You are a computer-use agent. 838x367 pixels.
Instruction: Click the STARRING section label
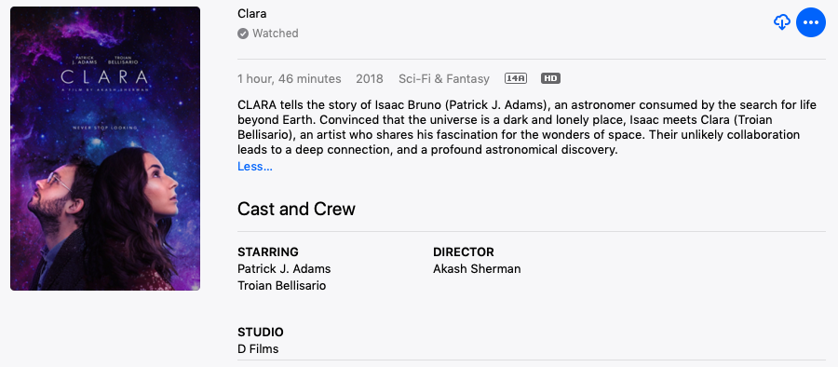(x=268, y=252)
